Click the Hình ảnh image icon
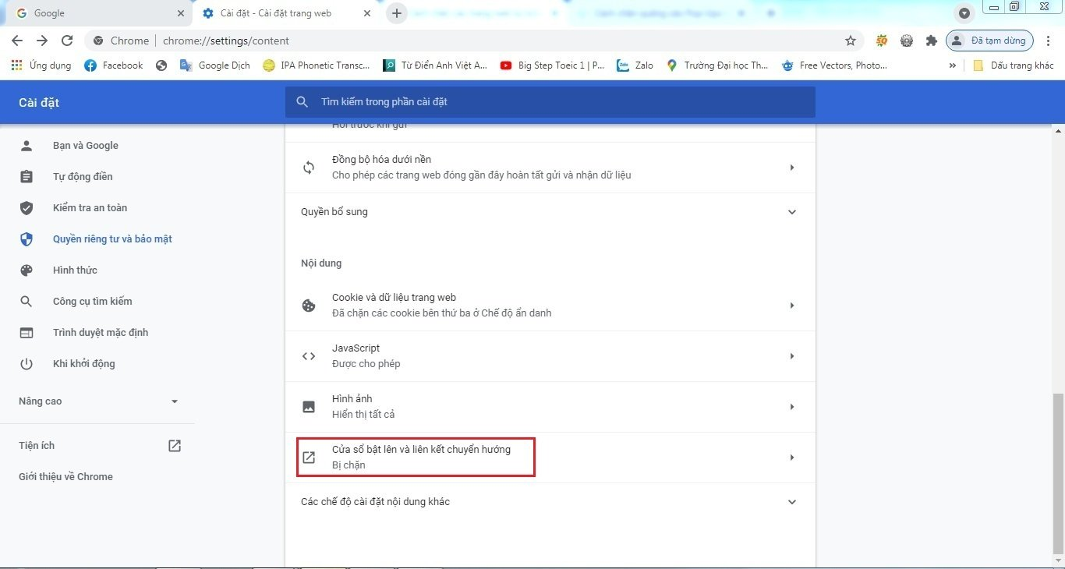The width and height of the screenshot is (1065, 569). (x=309, y=406)
